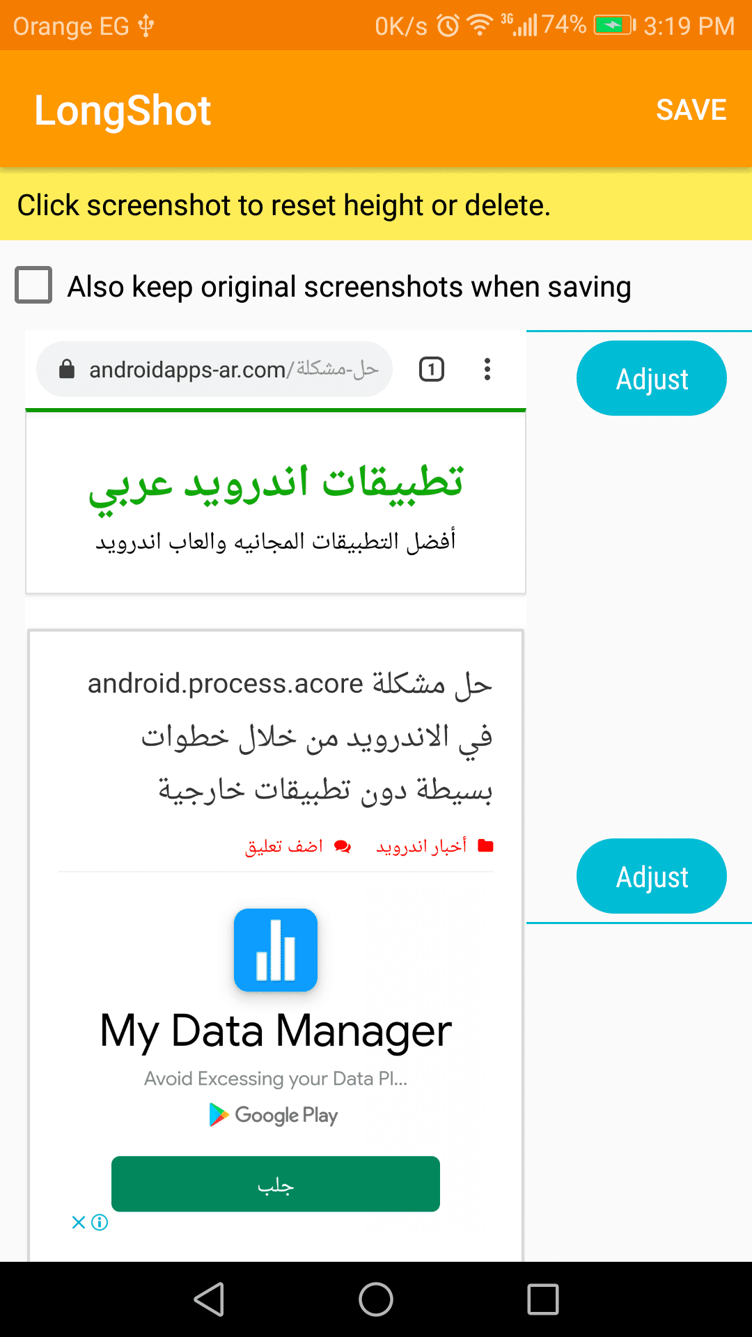The height and width of the screenshot is (1337, 752).
Task: Open the أخبار اندرويد category link
Action: [x=421, y=846]
